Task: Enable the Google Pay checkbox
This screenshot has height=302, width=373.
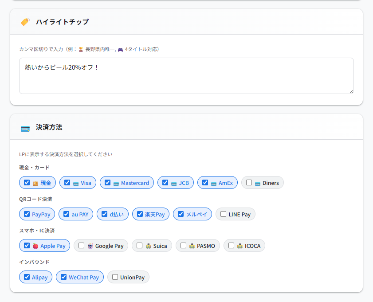Action: click(81, 245)
